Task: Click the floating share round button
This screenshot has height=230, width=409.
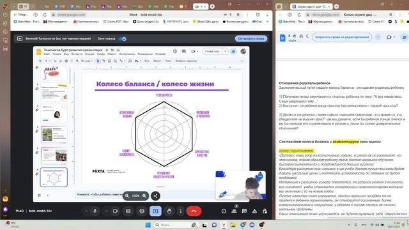Action: click(x=155, y=195)
